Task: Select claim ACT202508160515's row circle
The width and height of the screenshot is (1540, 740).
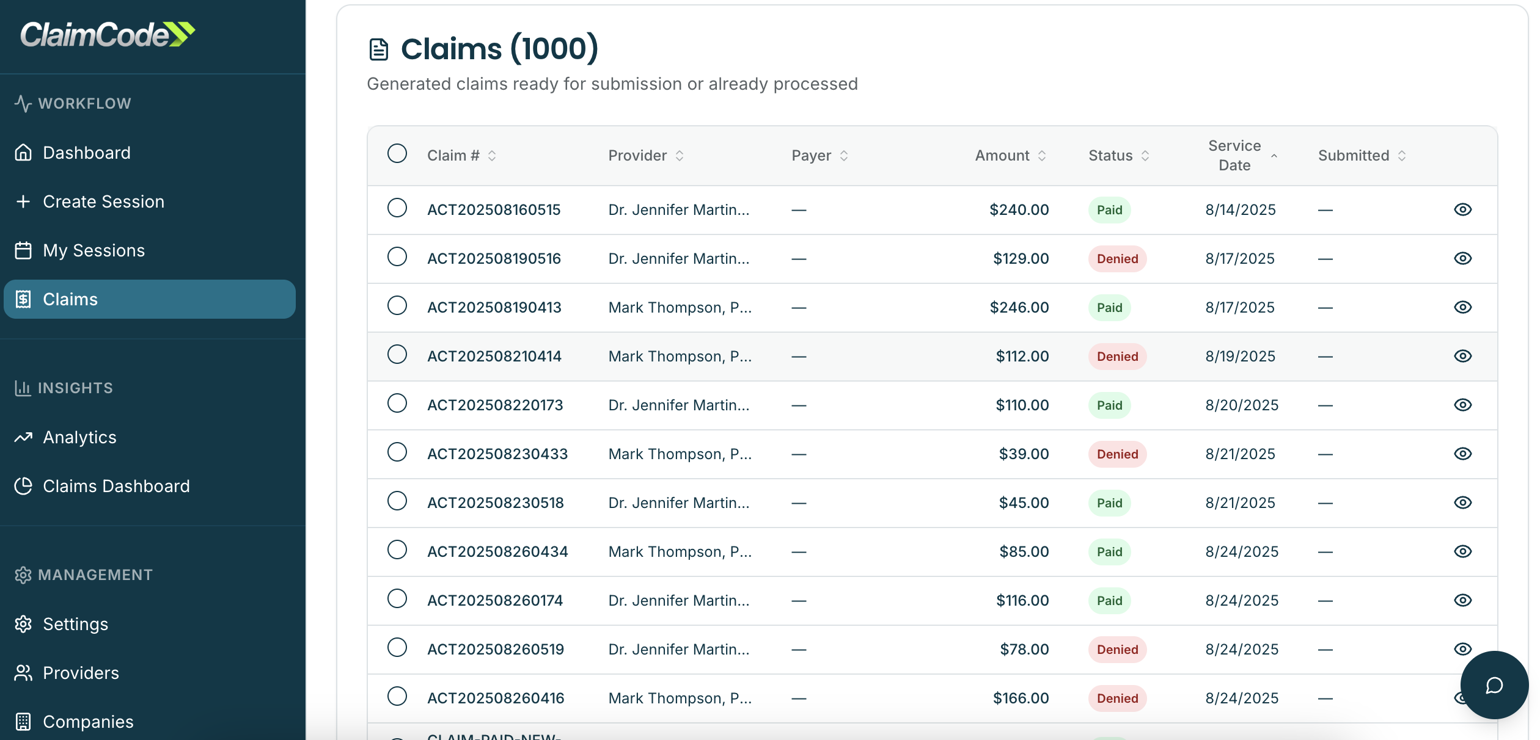Action: [x=397, y=209]
